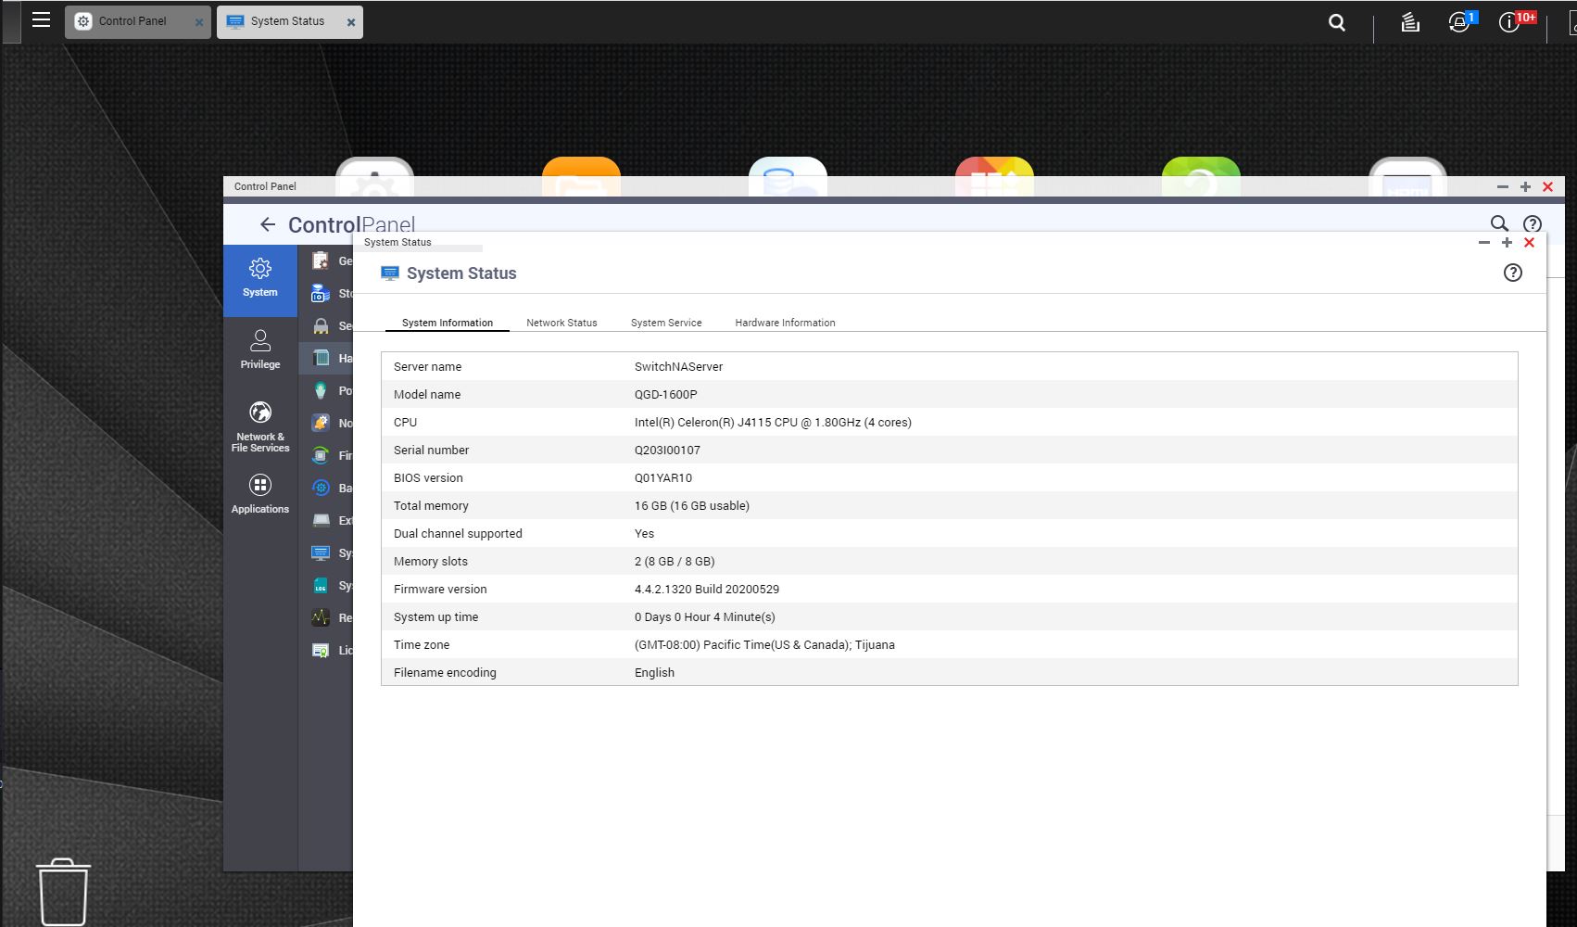Open help icon in System Status window
Viewport: 1577px width, 927px height.
pyautogui.click(x=1513, y=273)
